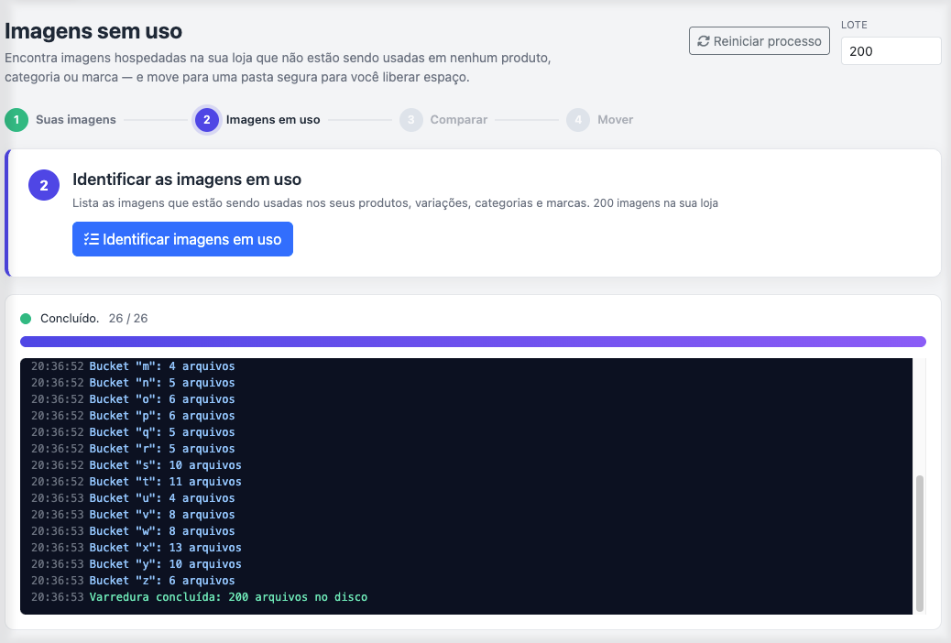The height and width of the screenshot is (643, 951).
Task: Click the Lote input field showing 200
Action: coord(891,51)
